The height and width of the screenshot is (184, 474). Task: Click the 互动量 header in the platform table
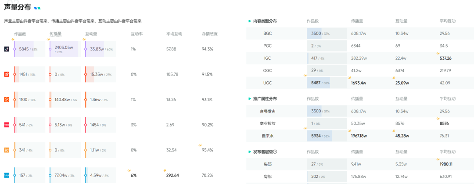click(91, 34)
